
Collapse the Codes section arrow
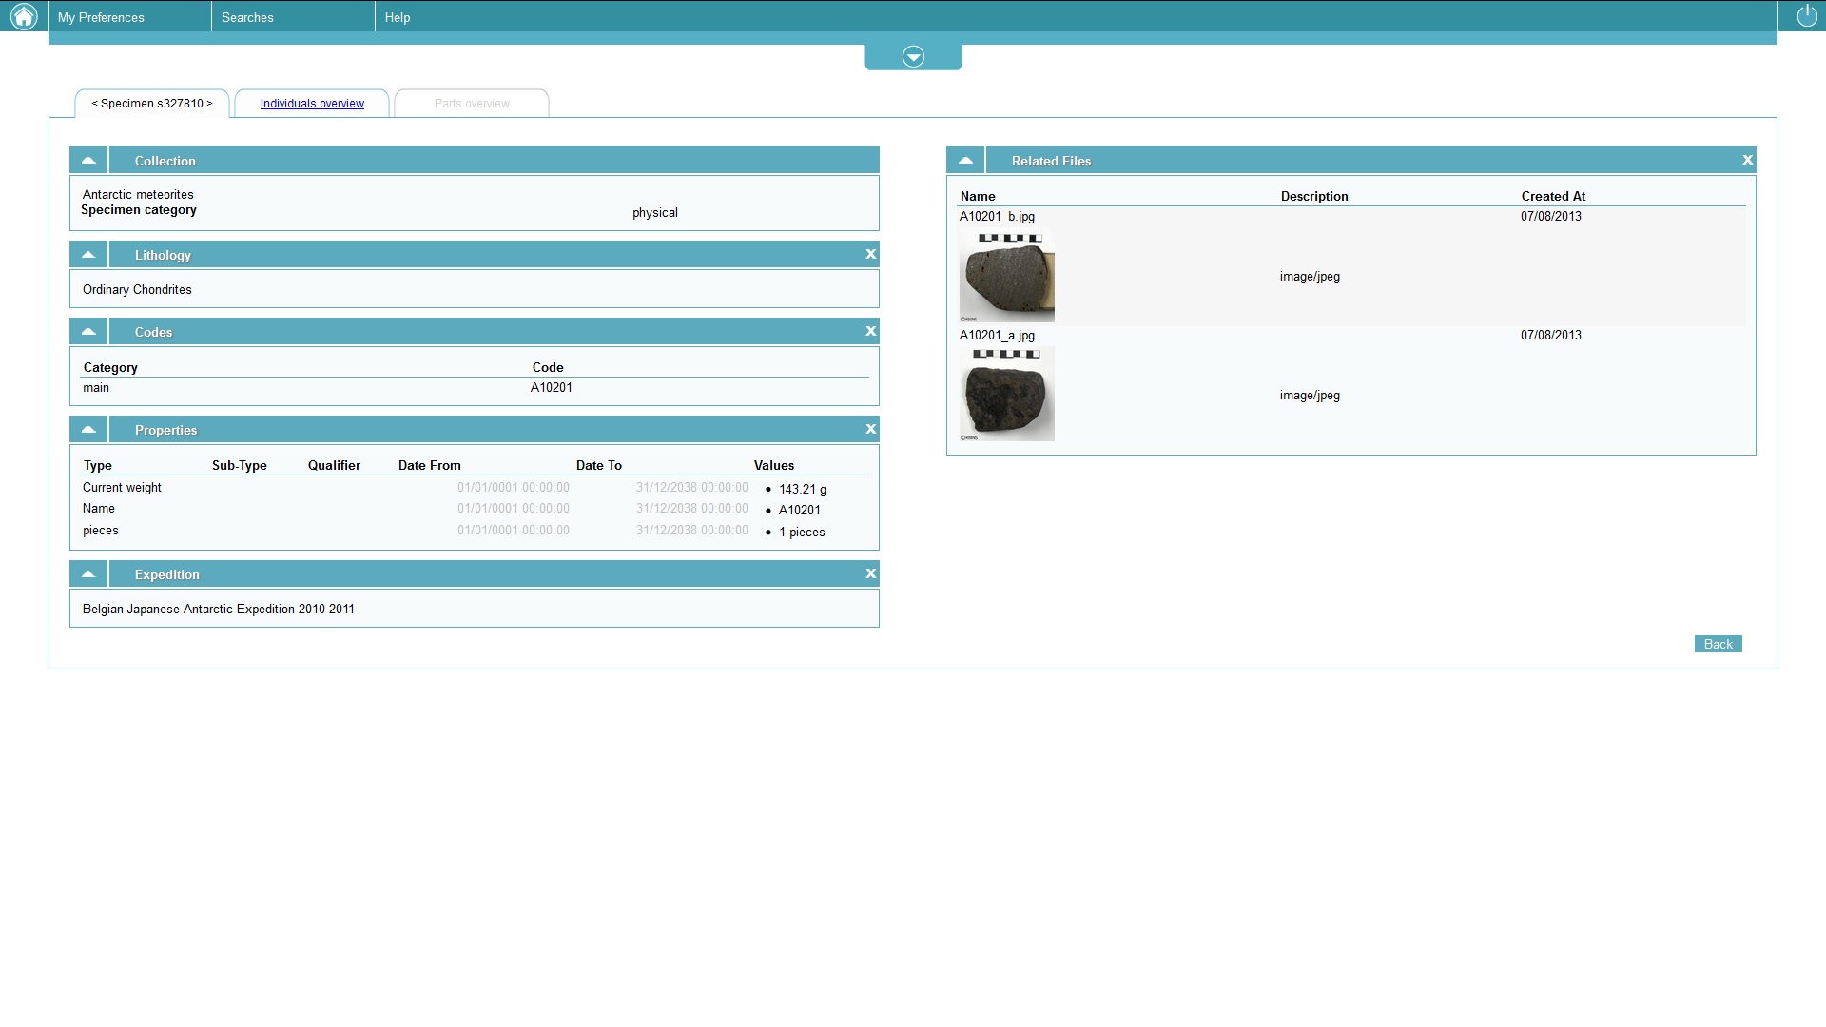[88, 331]
